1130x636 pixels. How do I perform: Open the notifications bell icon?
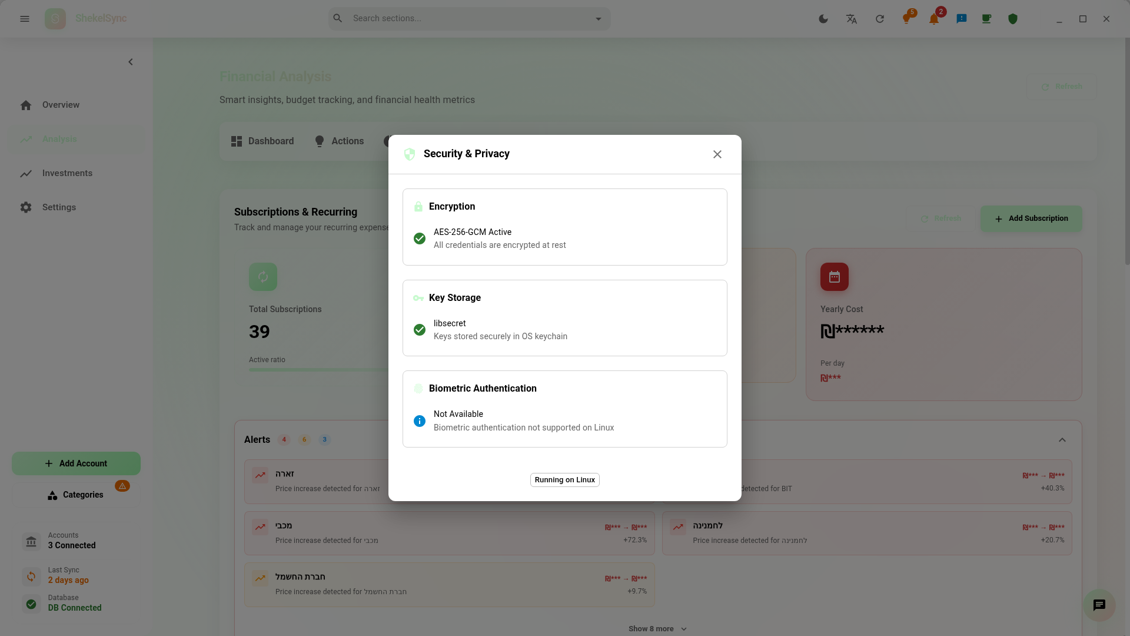(x=934, y=19)
